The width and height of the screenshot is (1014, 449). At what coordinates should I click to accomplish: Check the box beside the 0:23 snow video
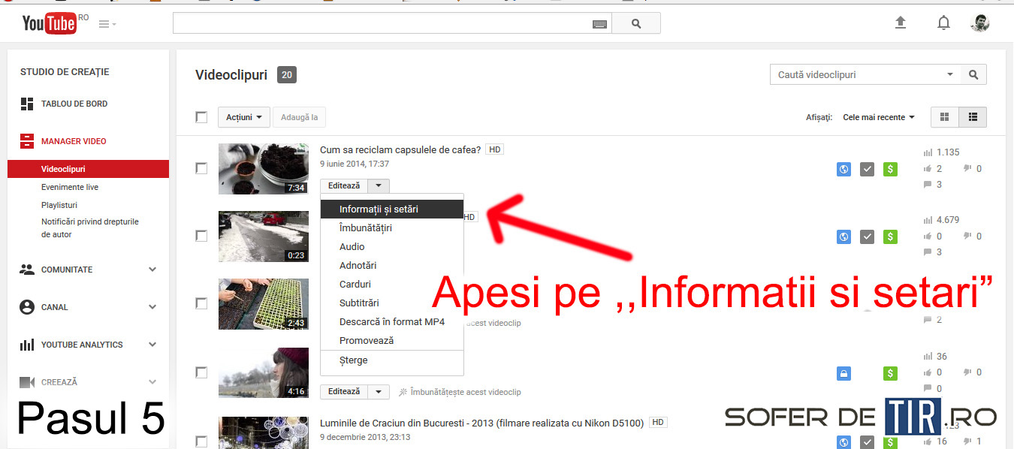tap(201, 236)
